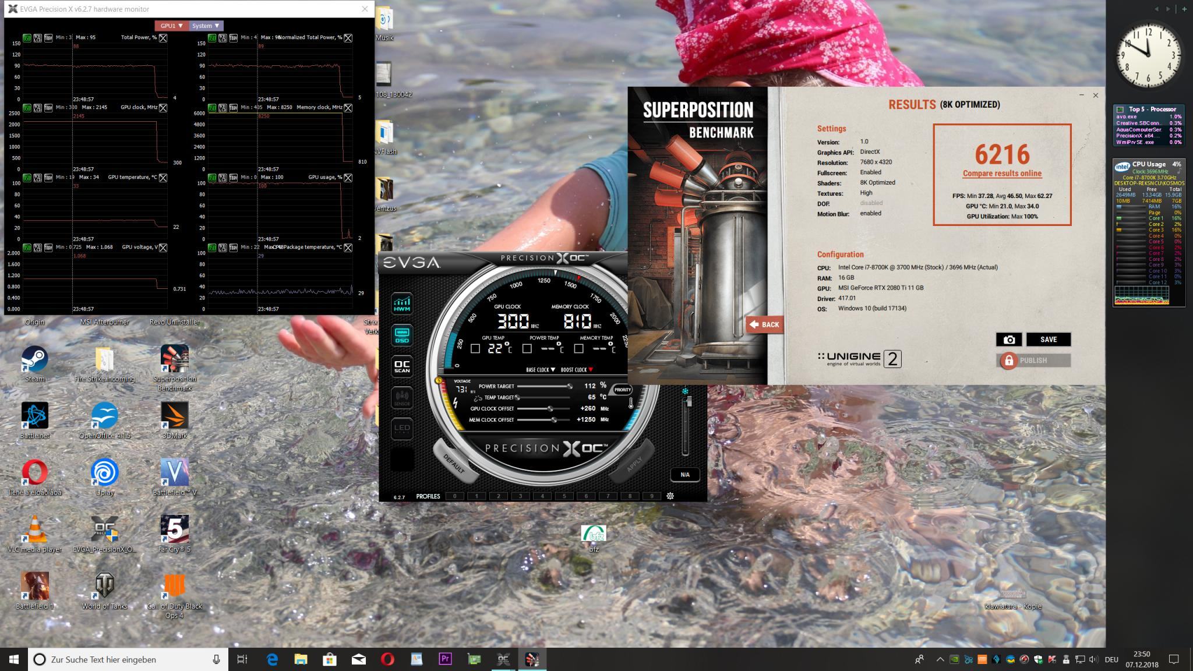
Task: Open Battlefield V desktop shortcut
Action: [174, 478]
